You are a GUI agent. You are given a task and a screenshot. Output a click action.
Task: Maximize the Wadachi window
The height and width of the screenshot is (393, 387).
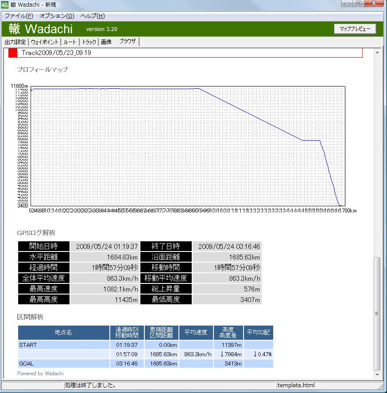pos(358,4)
